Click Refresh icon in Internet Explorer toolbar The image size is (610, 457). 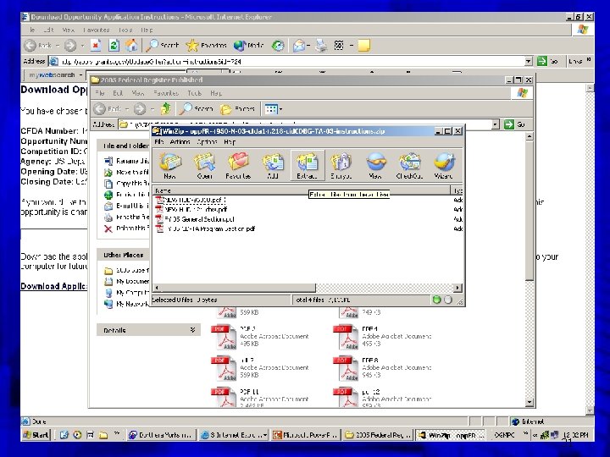point(114,46)
